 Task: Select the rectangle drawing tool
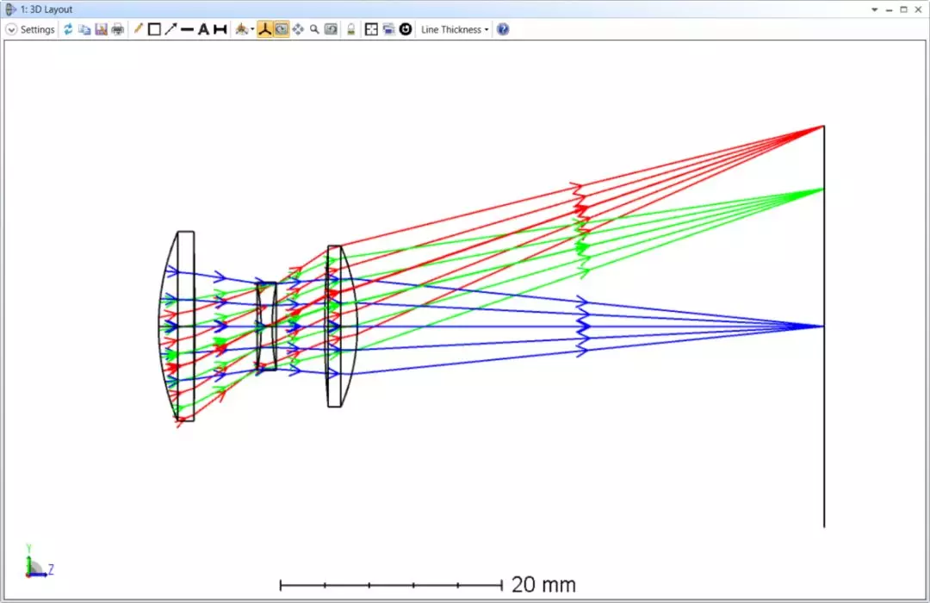click(x=154, y=29)
